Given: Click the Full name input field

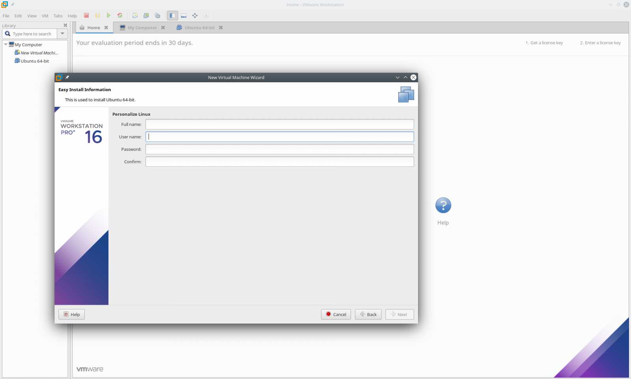Looking at the screenshot, I should coord(280,124).
